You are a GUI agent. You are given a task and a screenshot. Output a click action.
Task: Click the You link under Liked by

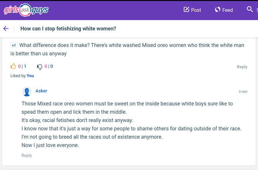(30, 76)
